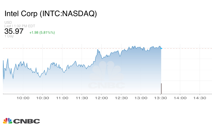Click the volume bar at 13:30
The image size is (212, 132).
click(161, 89)
